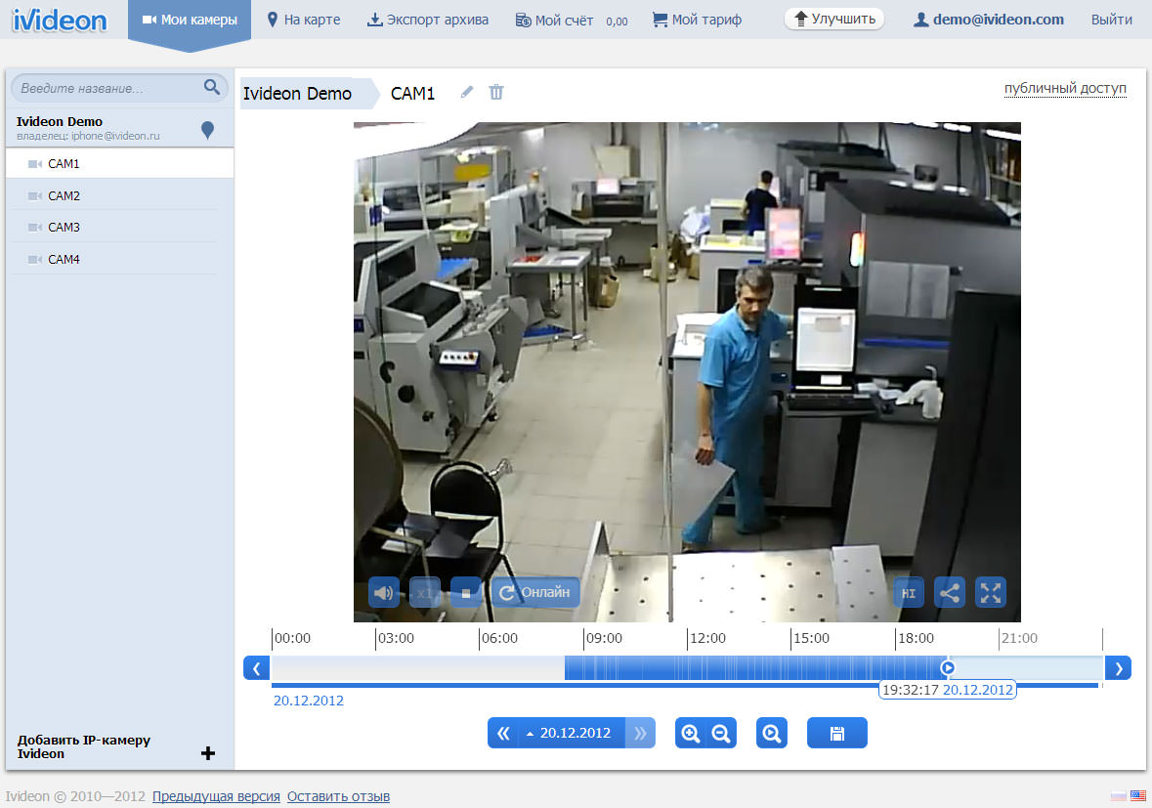Click the map pin next to Ivideon Demo
Image resolution: width=1152 pixels, height=808 pixels.
[x=207, y=130]
